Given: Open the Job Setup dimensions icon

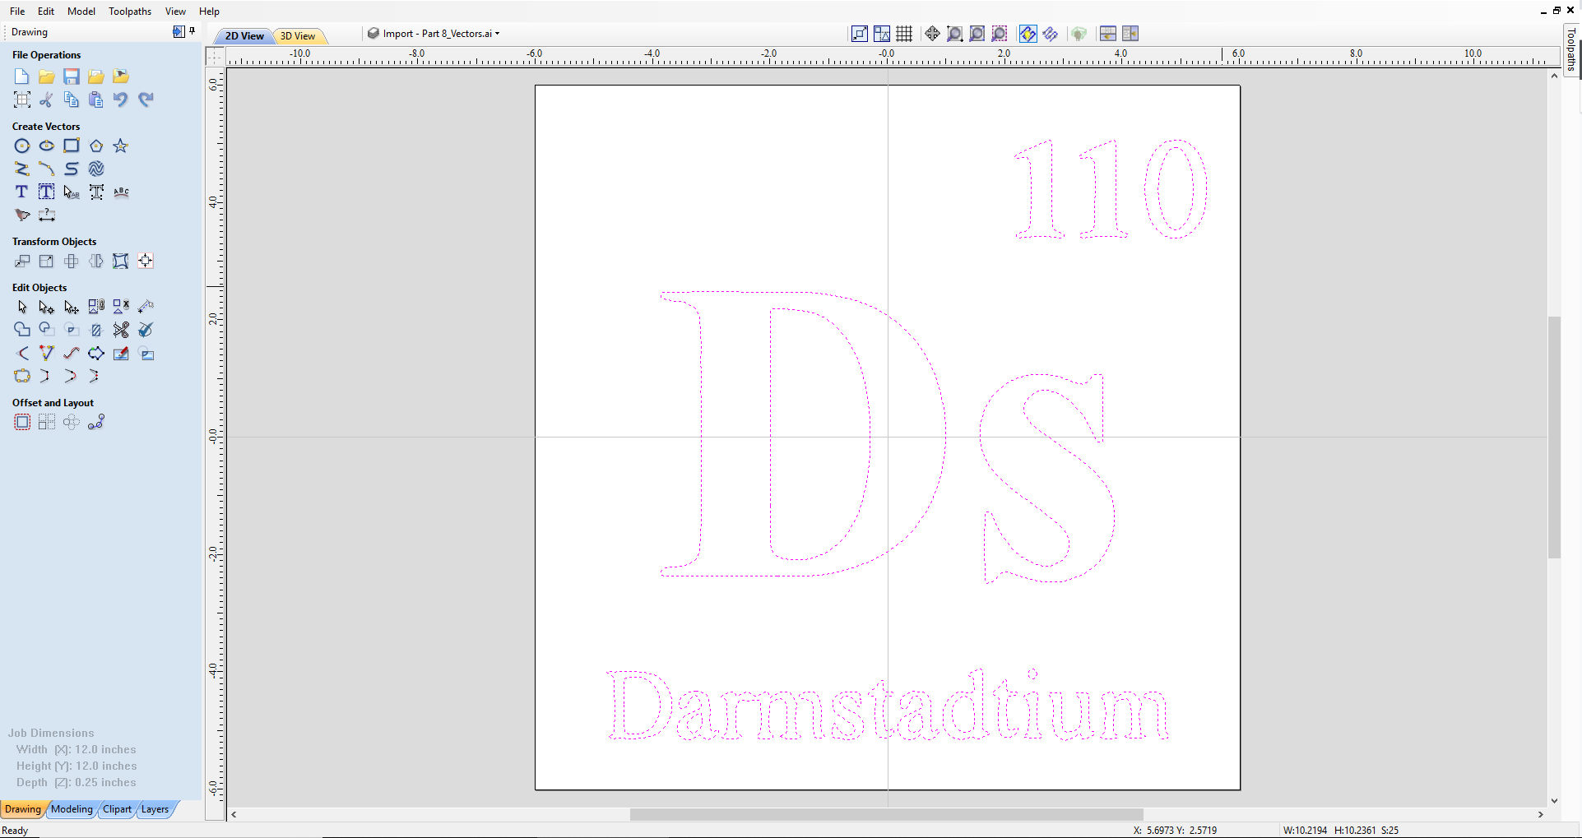Looking at the screenshot, I should tap(22, 100).
